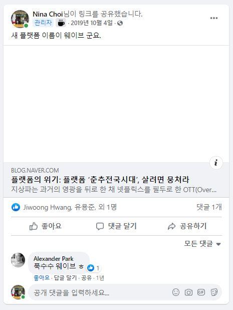Open Nina Choi's profile name link
The height and width of the screenshot is (310, 233).
click(x=48, y=14)
